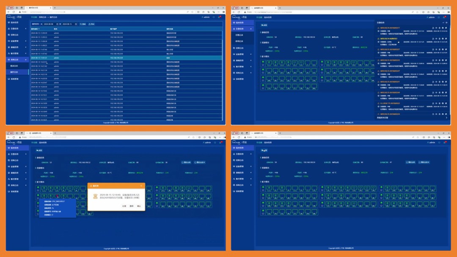Click the red alarming port card number 3

57,195
